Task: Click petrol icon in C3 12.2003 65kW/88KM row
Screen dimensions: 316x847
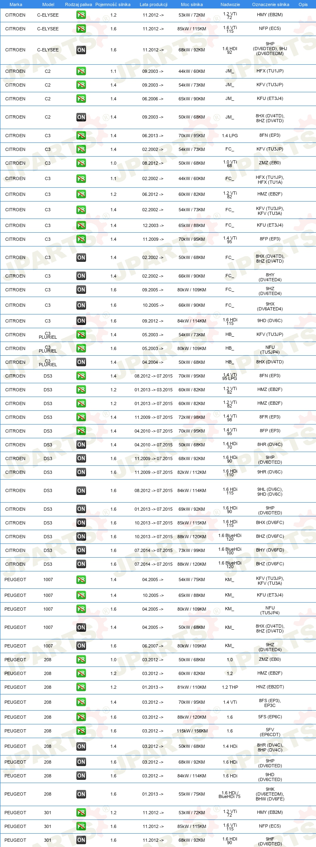Action: point(81,225)
